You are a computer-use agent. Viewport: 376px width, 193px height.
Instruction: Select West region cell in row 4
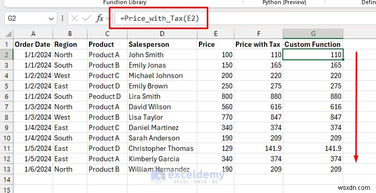pyautogui.click(x=70, y=75)
